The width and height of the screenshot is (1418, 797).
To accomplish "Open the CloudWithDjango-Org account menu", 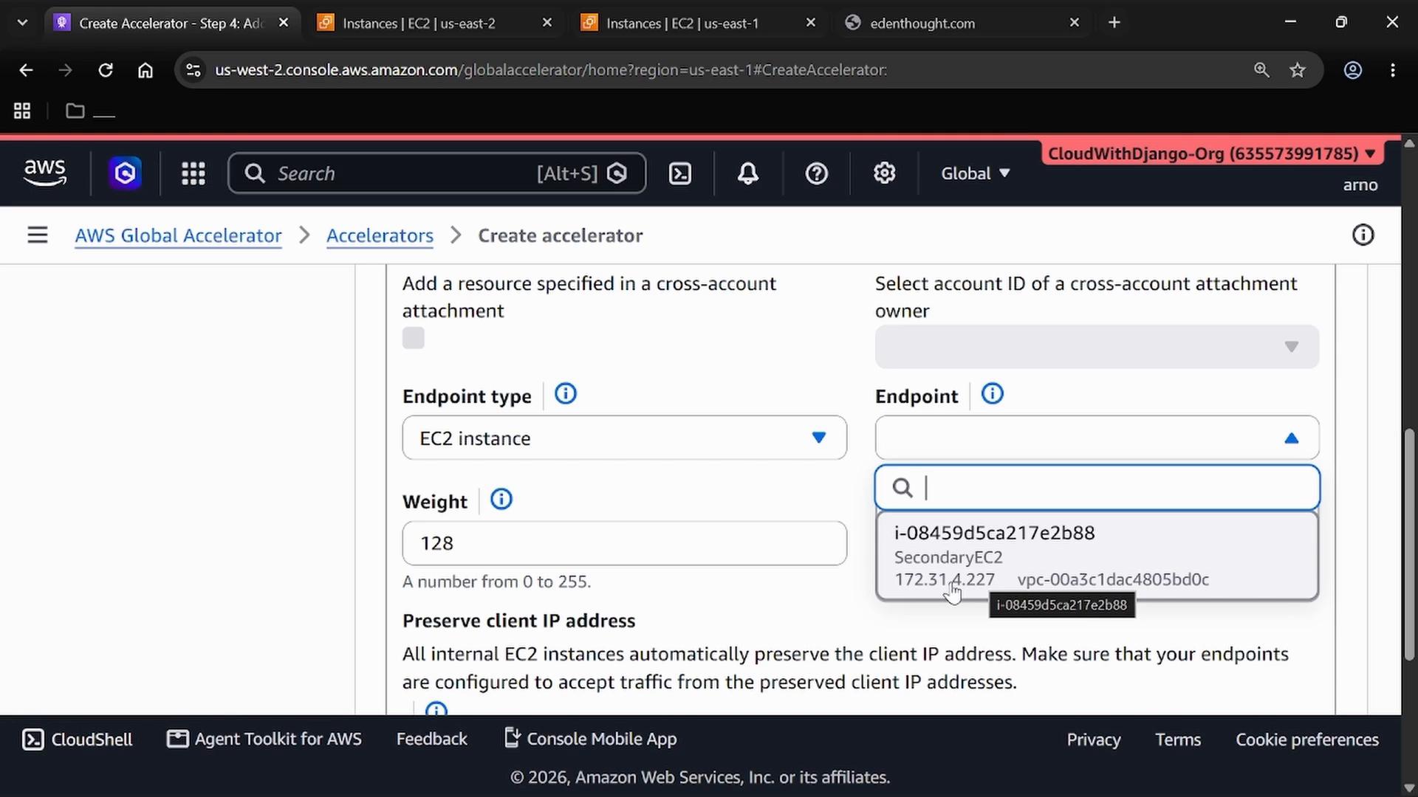I will [x=1211, y=153].
